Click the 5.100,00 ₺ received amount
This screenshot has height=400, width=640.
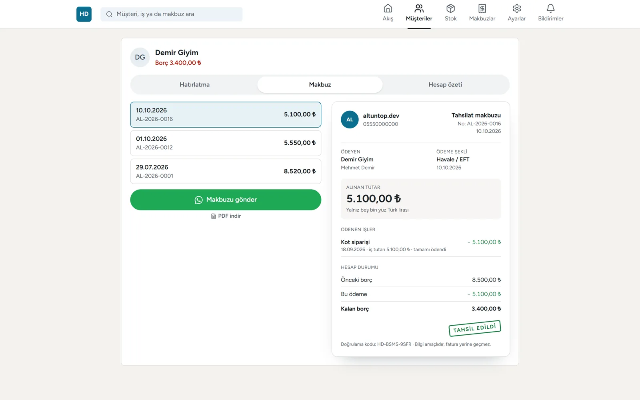pos(374,198)
